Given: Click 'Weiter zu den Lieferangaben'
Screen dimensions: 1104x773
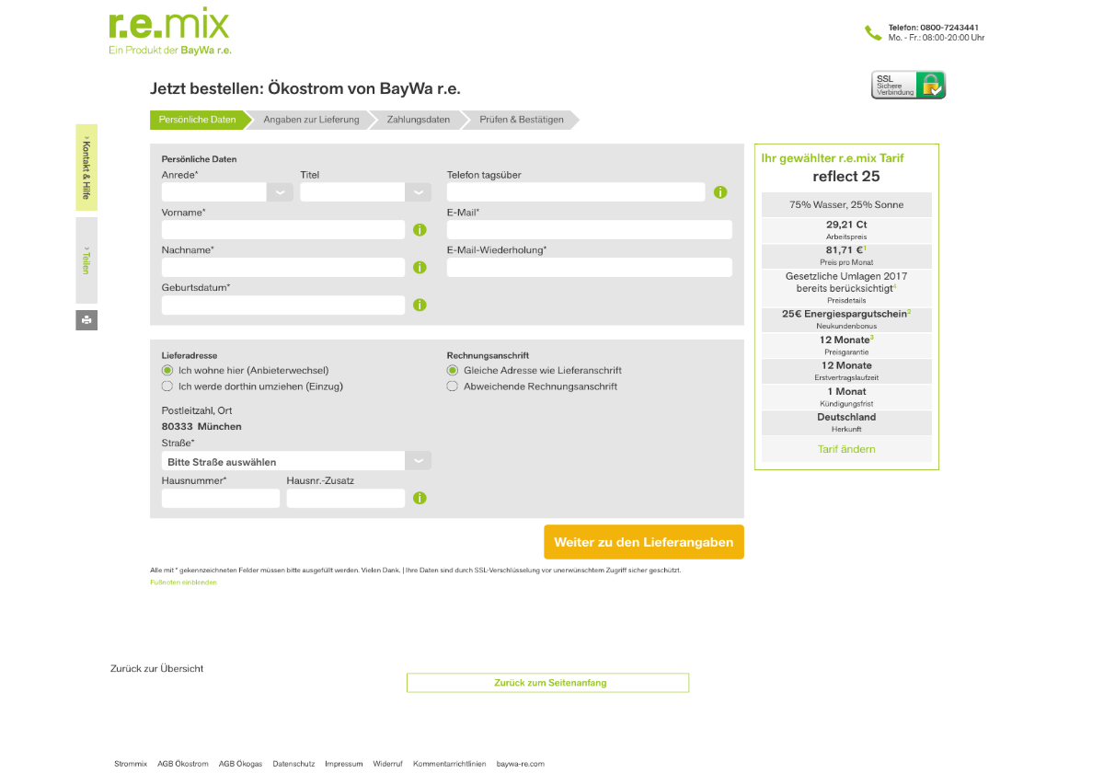Looking at the screenshot, I should tap(644, 542).
